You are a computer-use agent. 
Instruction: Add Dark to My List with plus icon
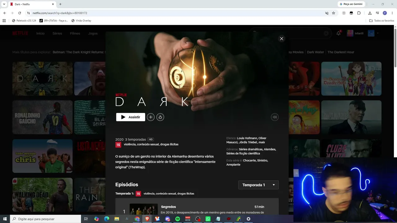pos(151,117)
